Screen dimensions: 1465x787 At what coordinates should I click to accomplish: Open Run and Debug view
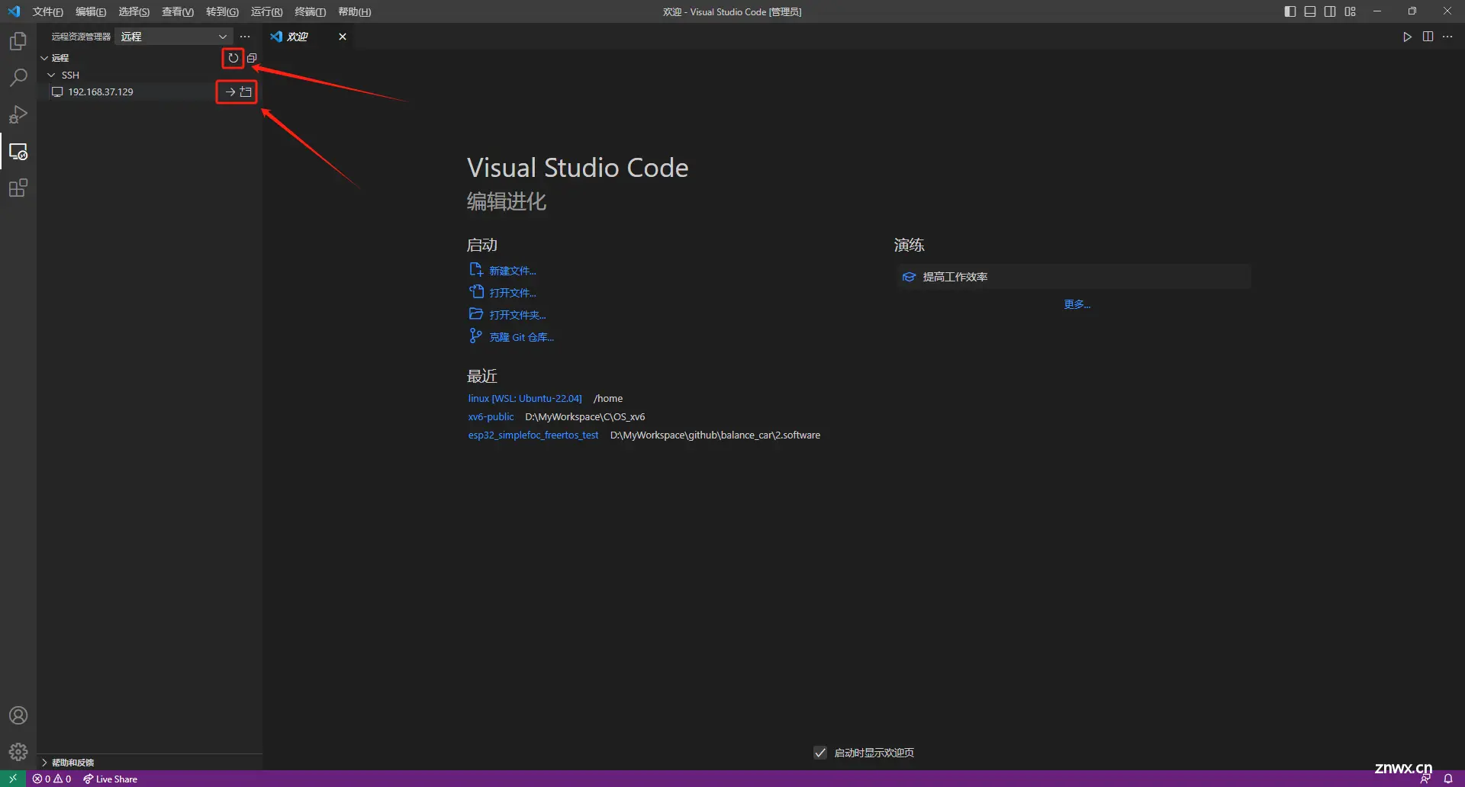tap(18, 114)
